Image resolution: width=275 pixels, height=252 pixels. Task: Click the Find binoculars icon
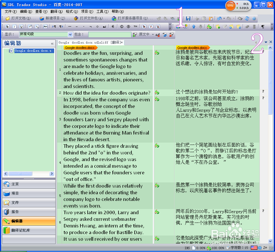tap(173, 18)
